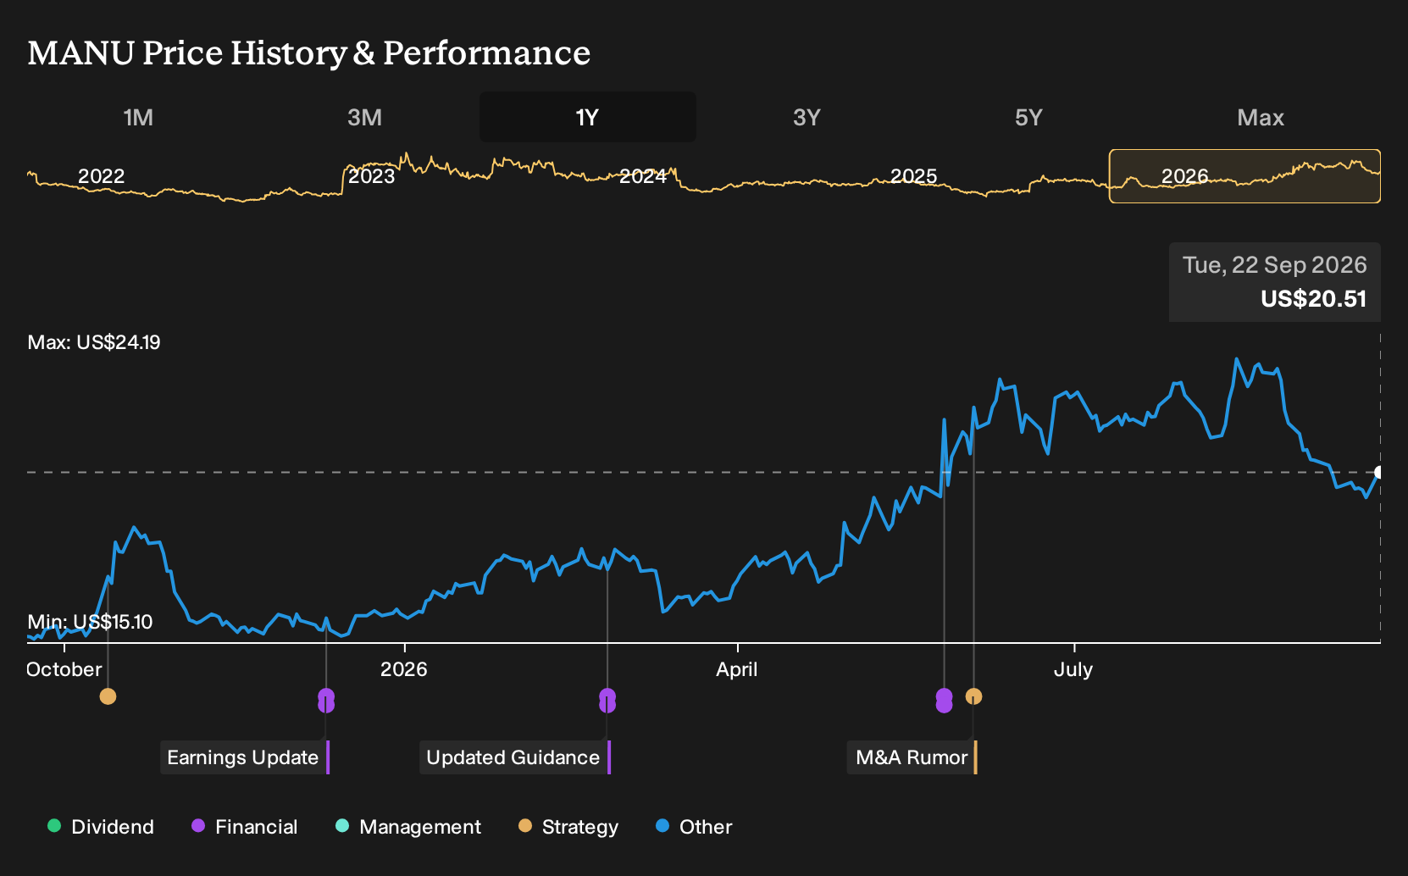
Task: Click the 2023 label in overview chart
Action: pos(372,176)
